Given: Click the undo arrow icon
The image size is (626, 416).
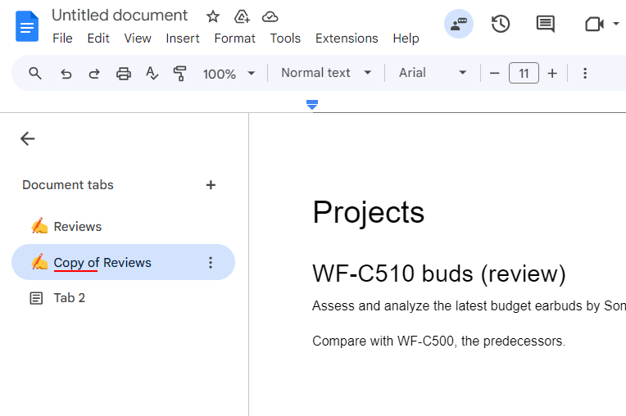Looking at the screenshot, I should click(x=66, y=74).
